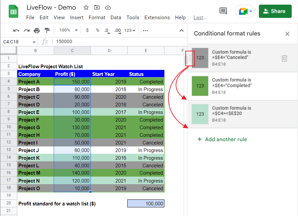Open the zoom level dropdown
The width and height of the screenshot is (298, 216).
[68, 30]
